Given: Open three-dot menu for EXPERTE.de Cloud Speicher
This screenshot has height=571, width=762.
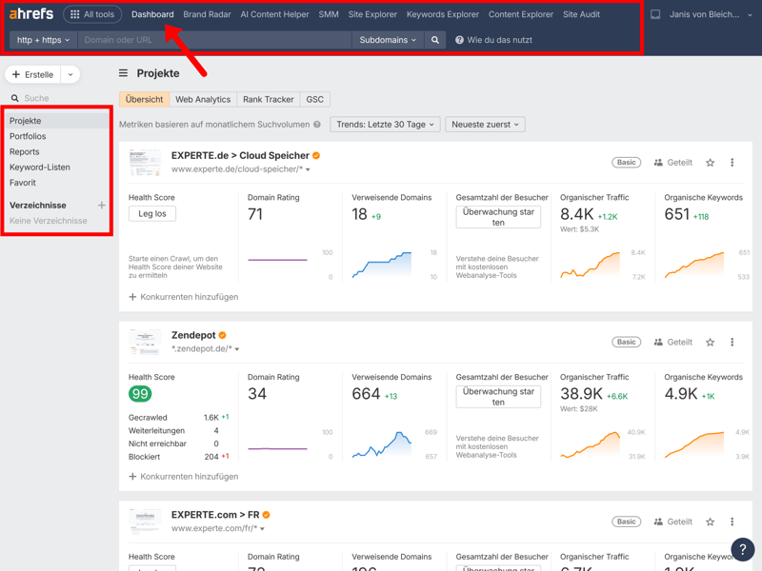Looking at the screenshot, I should click(732, 163).
